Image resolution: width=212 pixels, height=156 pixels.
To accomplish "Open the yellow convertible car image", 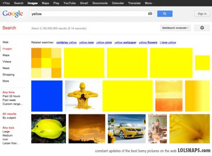I will click(127, 129).
